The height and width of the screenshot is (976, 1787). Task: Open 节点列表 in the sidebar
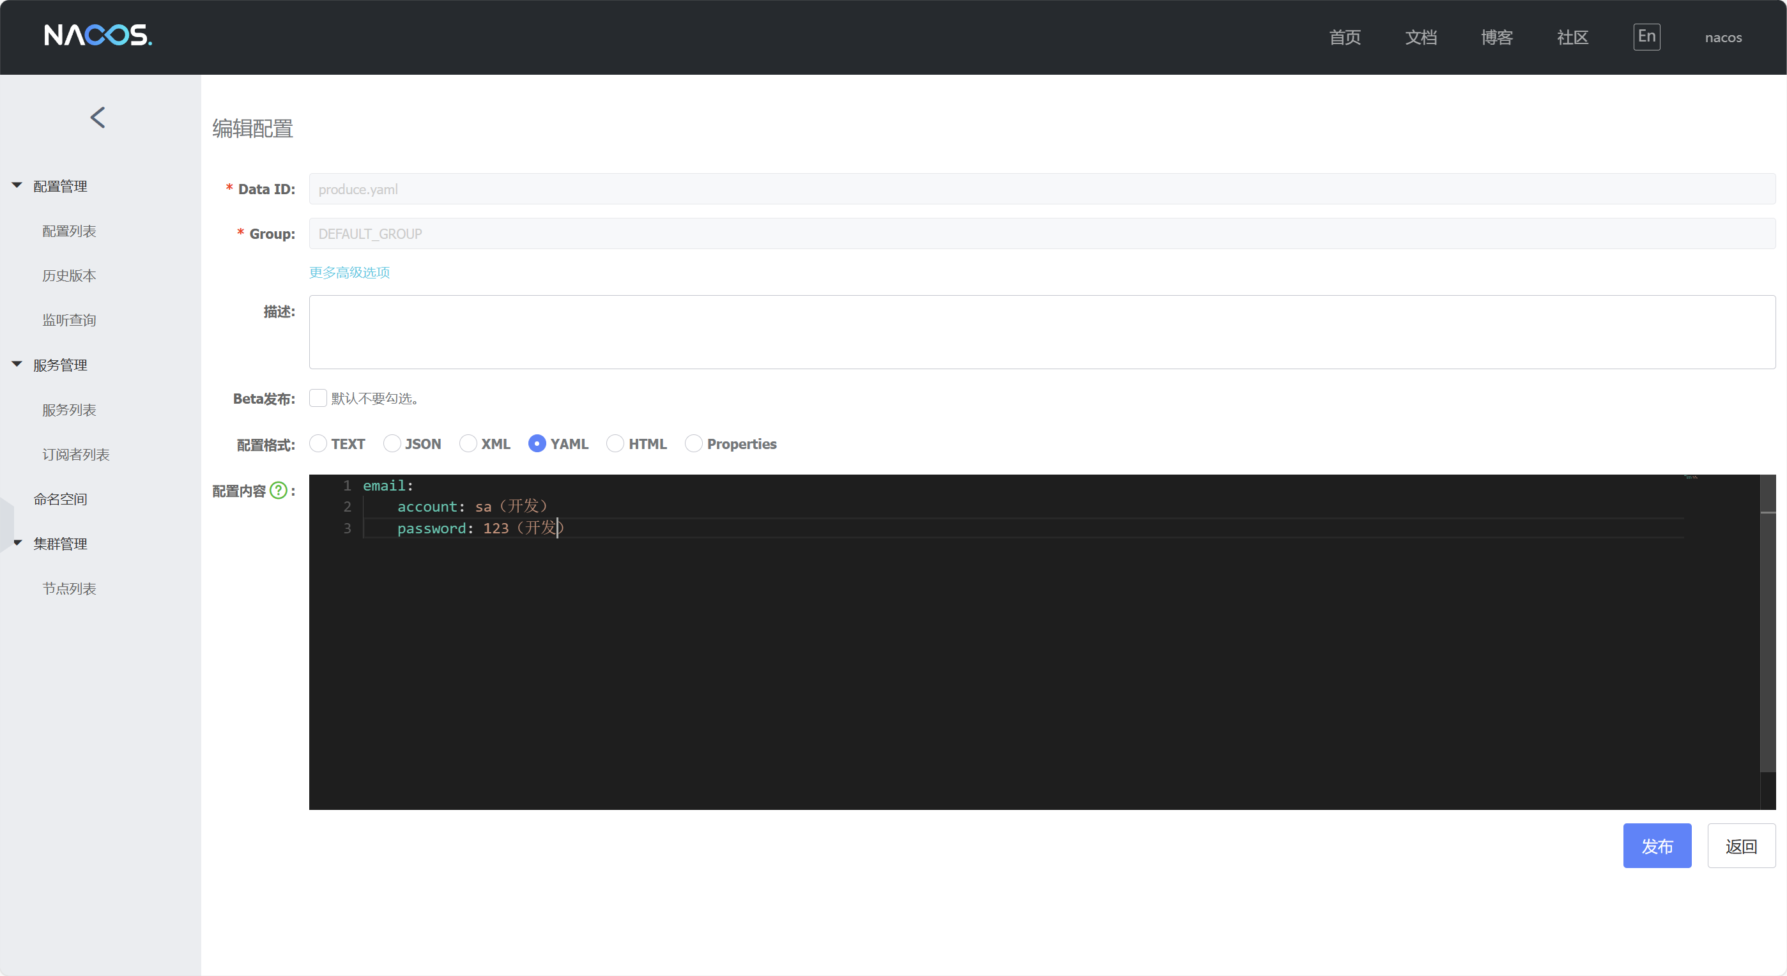pyautogui.click(x=70, y=588)
